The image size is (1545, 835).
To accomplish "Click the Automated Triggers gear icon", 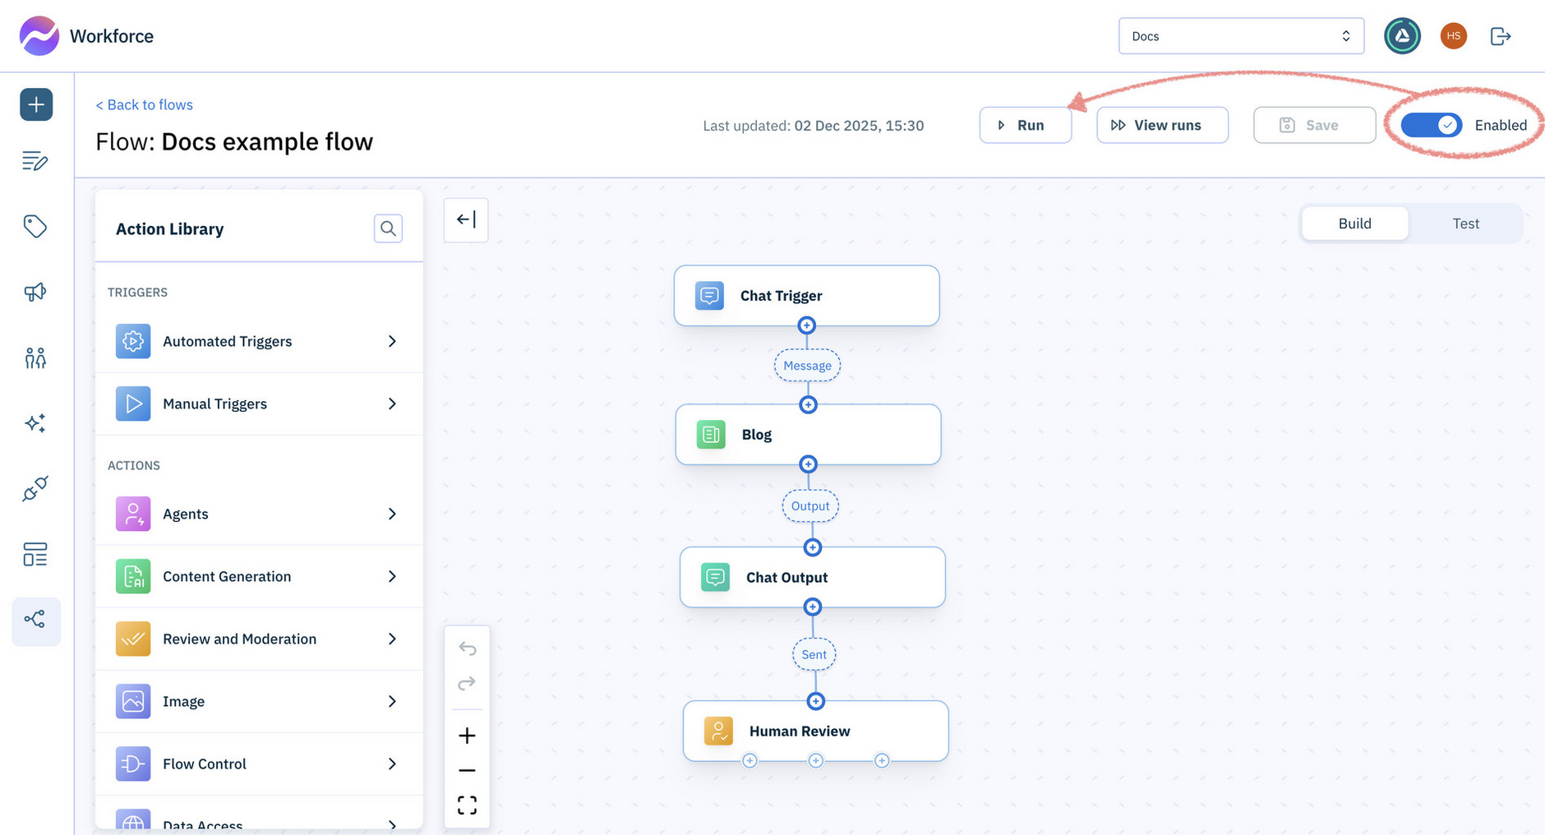I will (x=133, y=341).
